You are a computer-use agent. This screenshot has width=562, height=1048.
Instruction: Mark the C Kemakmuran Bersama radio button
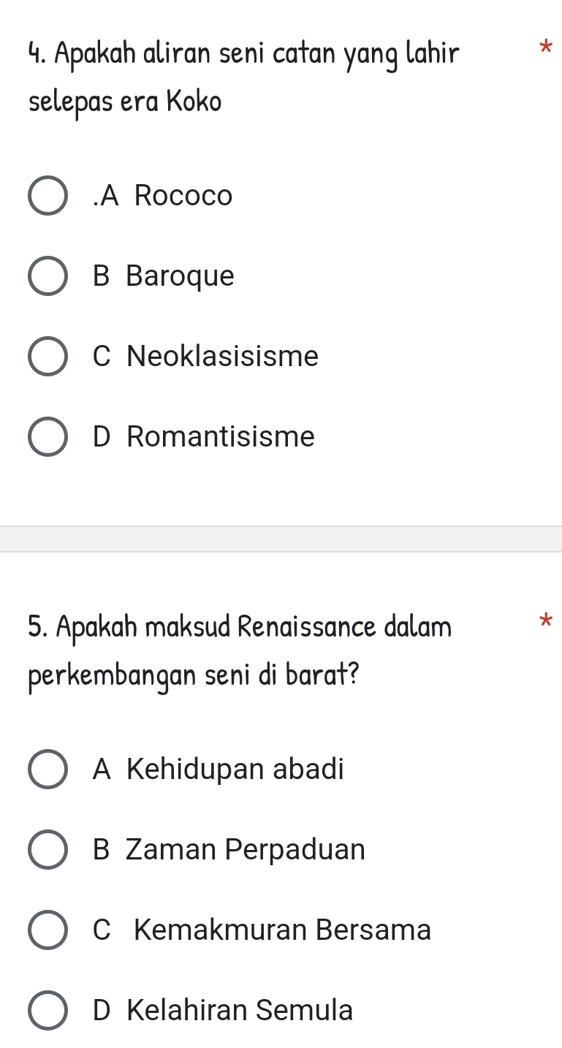pos(48,930)
